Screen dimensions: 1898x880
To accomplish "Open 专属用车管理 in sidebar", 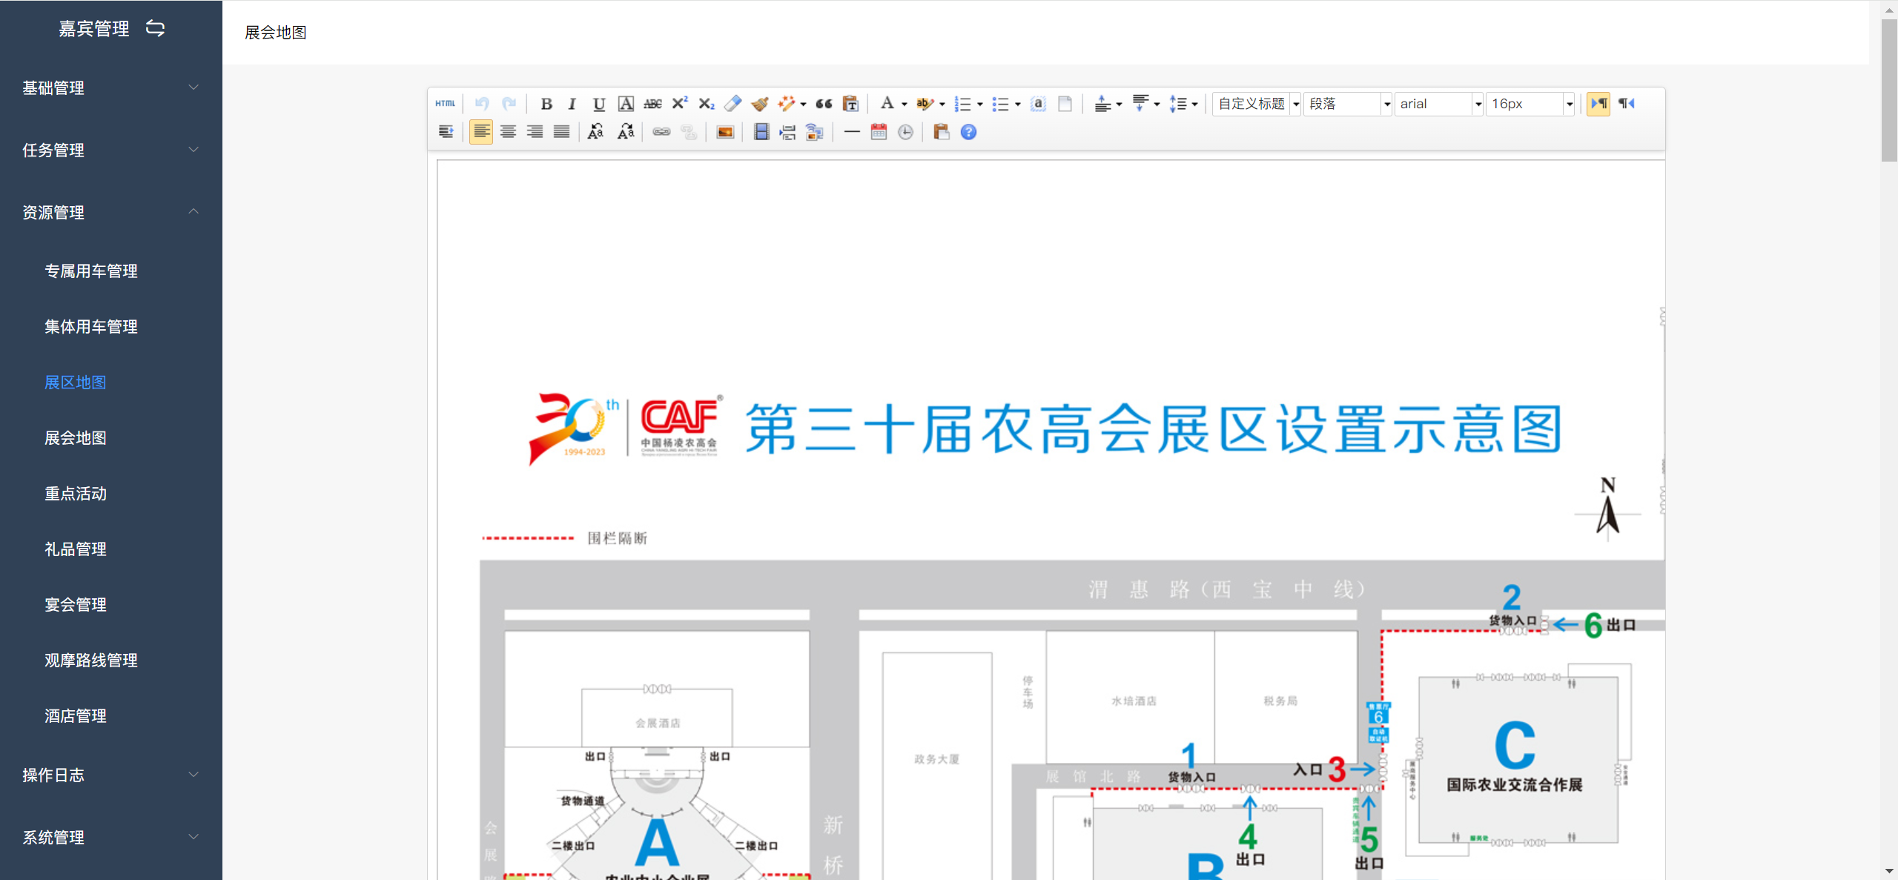I will point(91,271).
